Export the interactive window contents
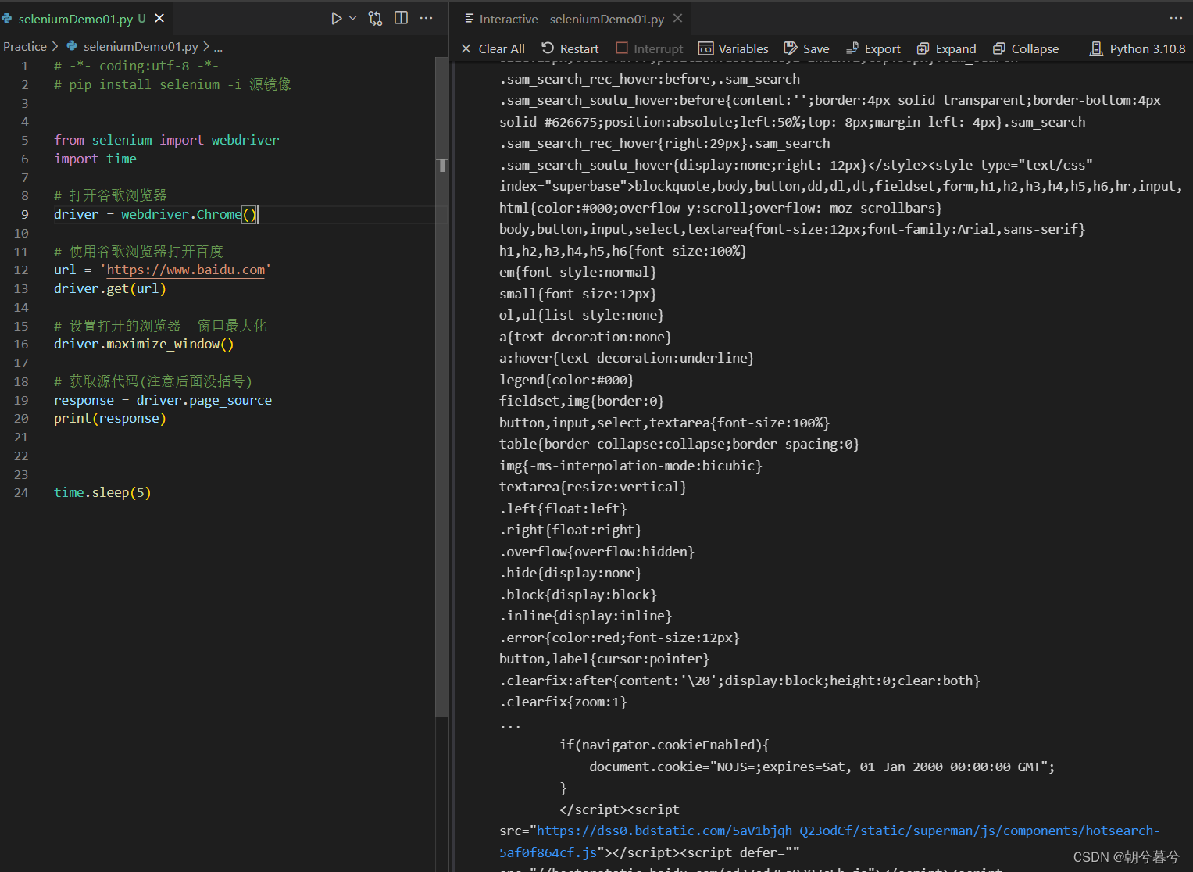Screen dimensions: 1193x872 [873, 48]
